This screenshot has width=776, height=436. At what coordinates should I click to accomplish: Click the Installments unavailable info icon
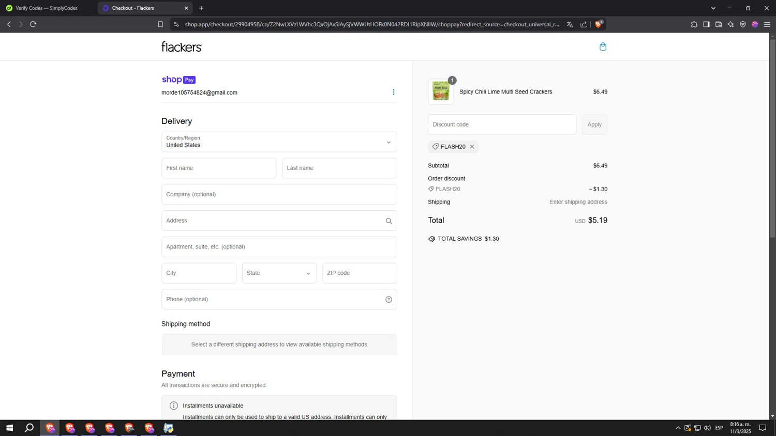pyautogui.click(x=174, y=406)
